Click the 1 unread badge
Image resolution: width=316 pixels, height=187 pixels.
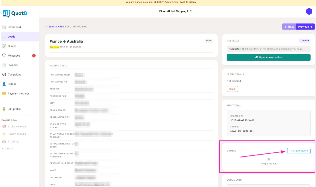[x=305, y=41]
